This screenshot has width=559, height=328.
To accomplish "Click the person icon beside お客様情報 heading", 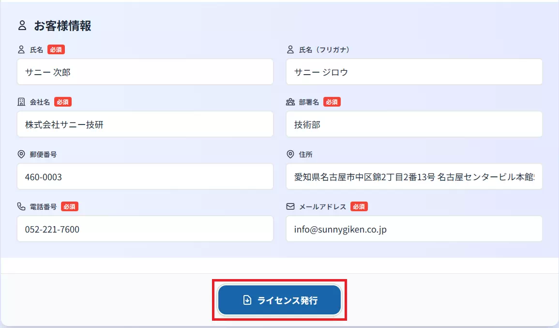I will 22,27.
